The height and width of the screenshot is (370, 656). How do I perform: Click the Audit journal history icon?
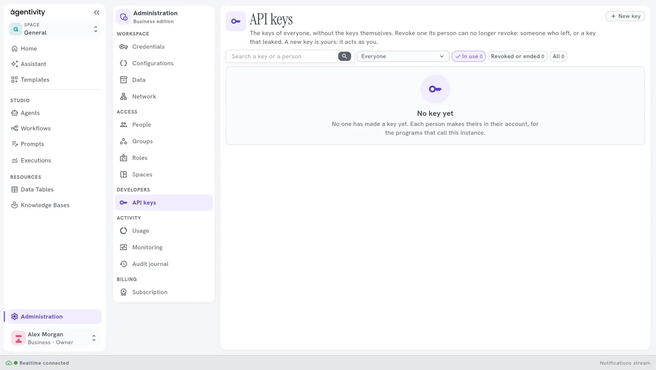point(123,264)
